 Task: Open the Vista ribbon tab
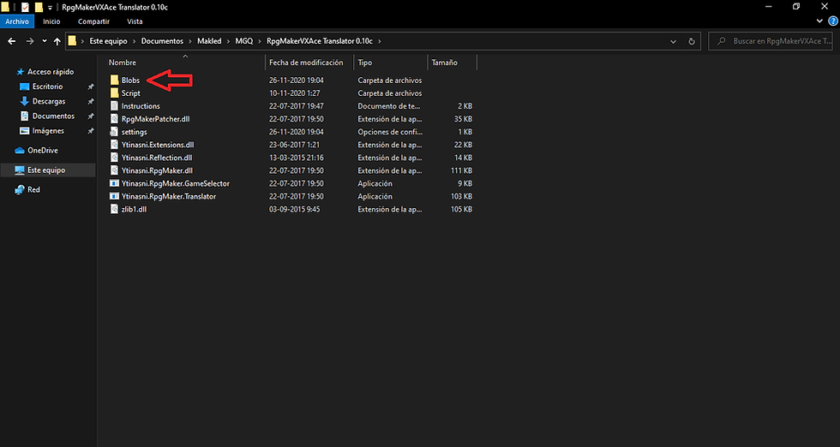(x=135, y=21)
